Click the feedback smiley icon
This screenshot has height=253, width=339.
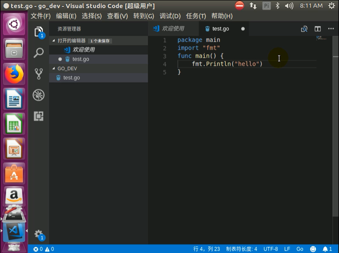click(313, 249)
